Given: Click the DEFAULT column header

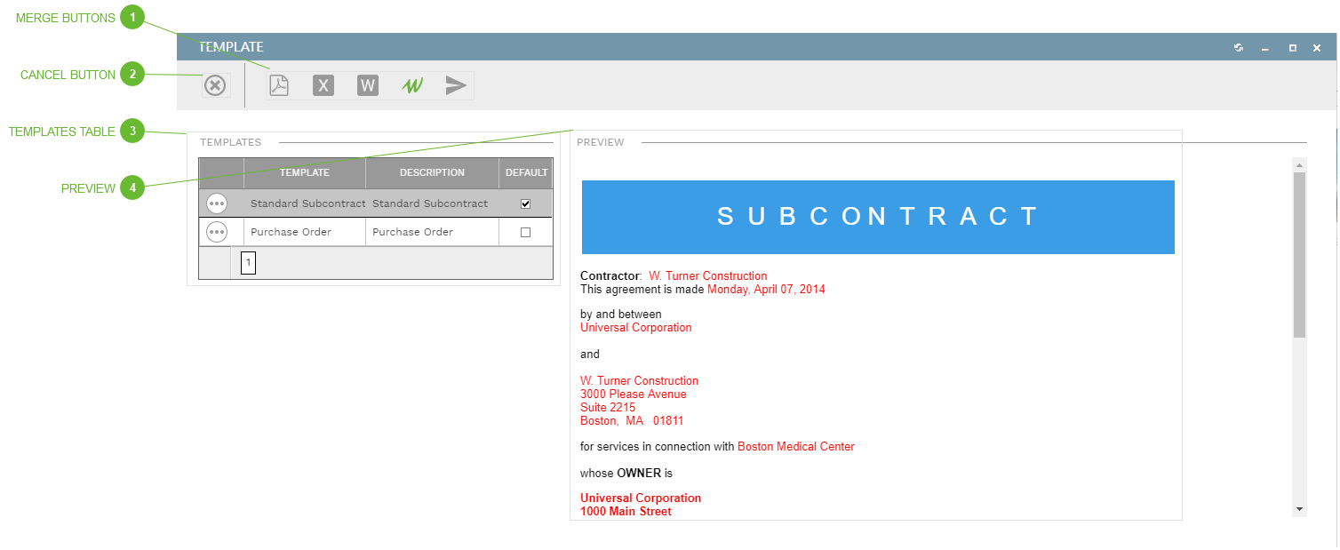Looking at the screenshot, I should 526,172.
